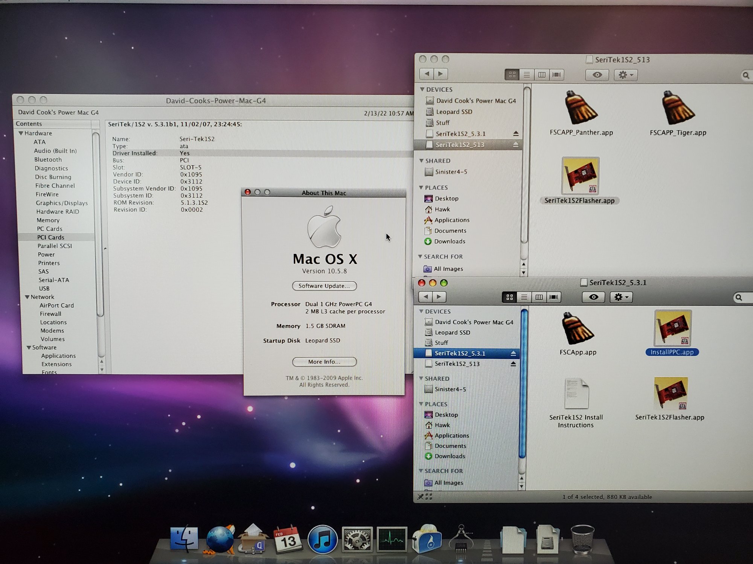
Task: Switch lower Finder window to column view
Action: click(539, 297)
